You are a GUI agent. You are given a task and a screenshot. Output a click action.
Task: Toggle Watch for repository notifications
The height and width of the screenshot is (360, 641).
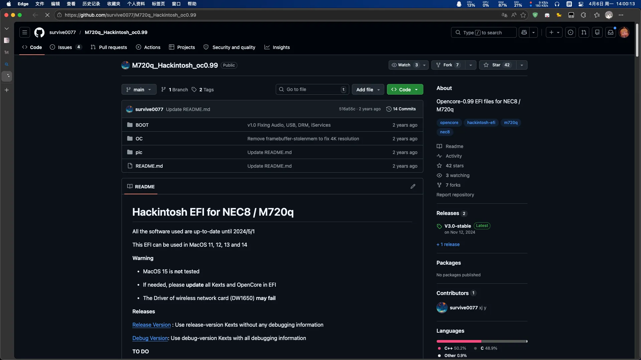[405, 65]
